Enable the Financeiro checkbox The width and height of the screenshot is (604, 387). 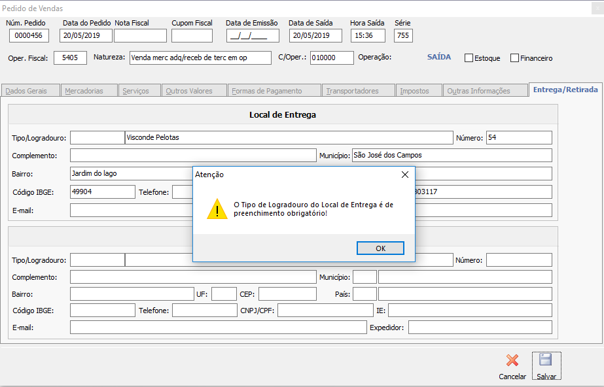tap(514, 58)
